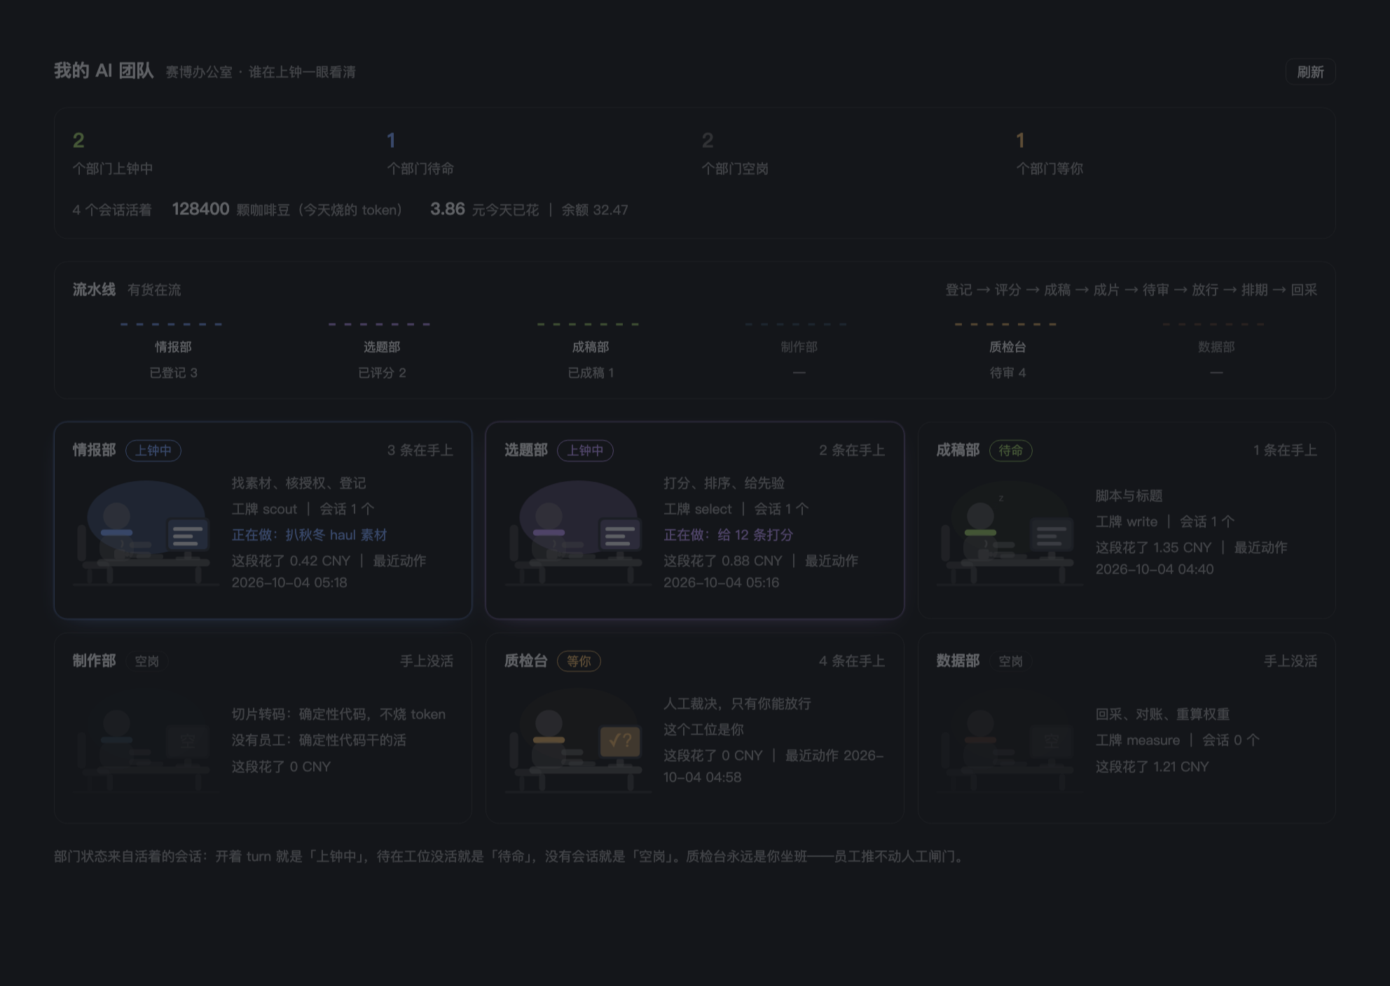Click the 待命 badge on 成稿部 card
The width and height of the screenshot is (1390, 986).
tap(1010, 450)
